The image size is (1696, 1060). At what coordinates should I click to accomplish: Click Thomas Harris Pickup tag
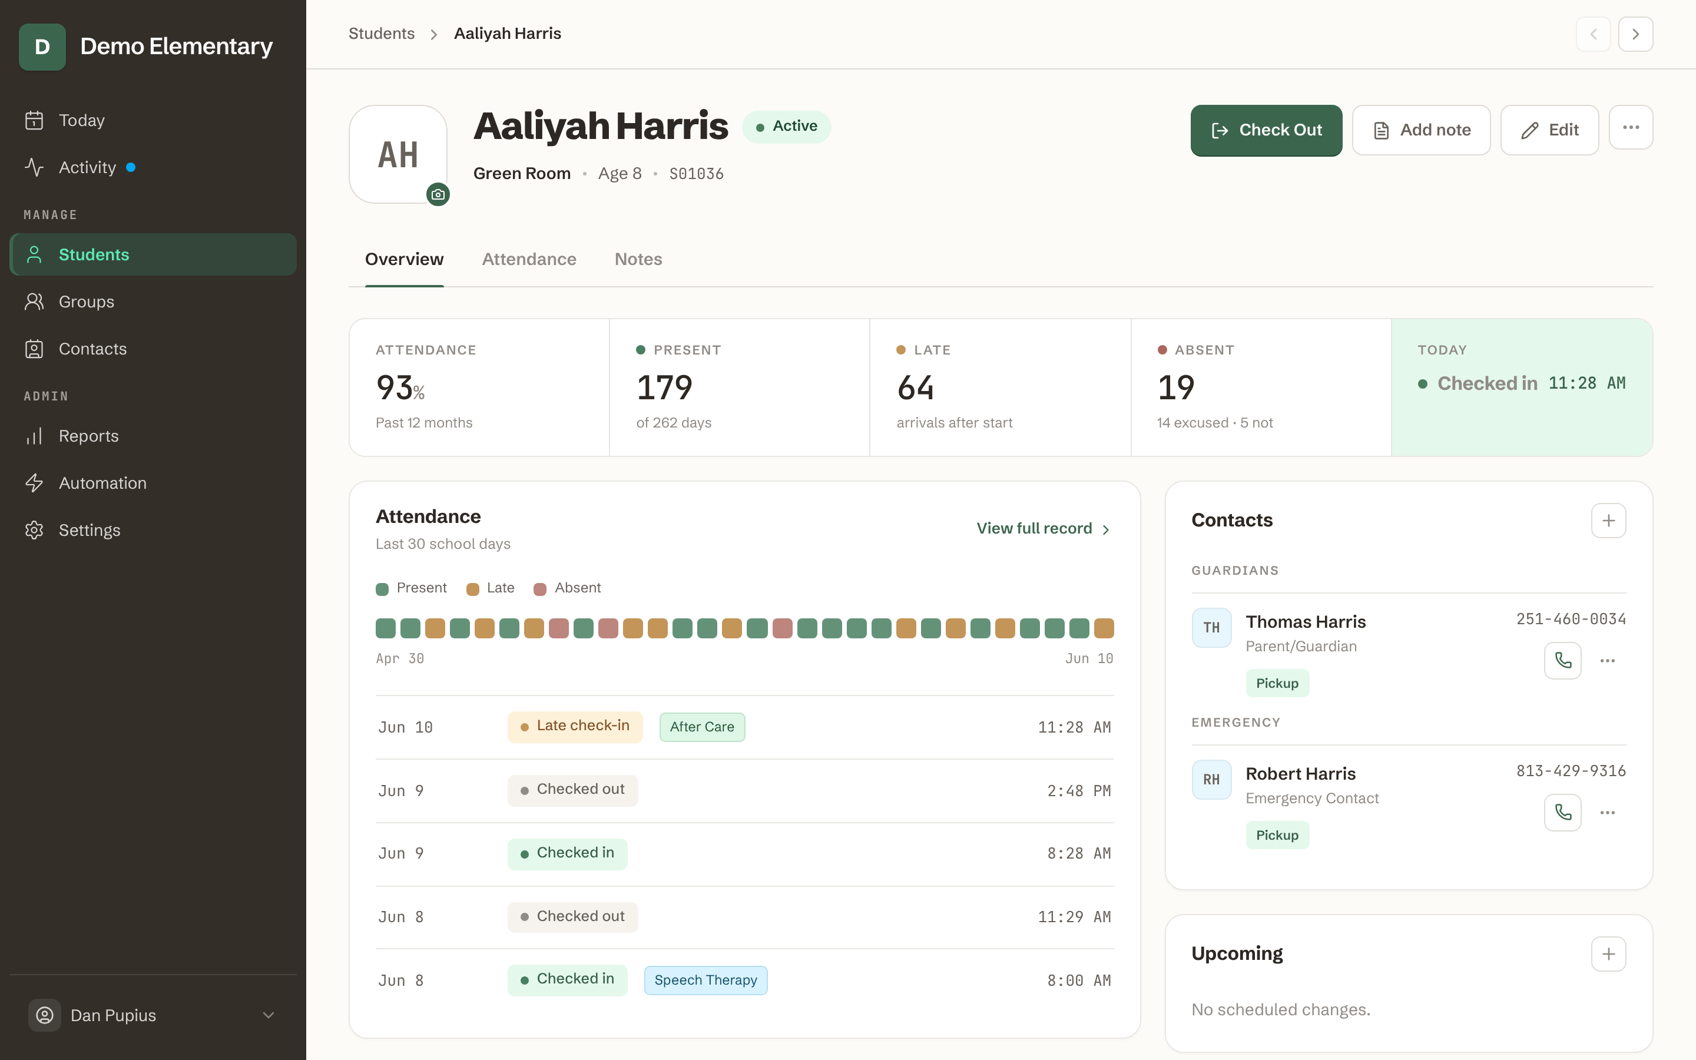1277,684
